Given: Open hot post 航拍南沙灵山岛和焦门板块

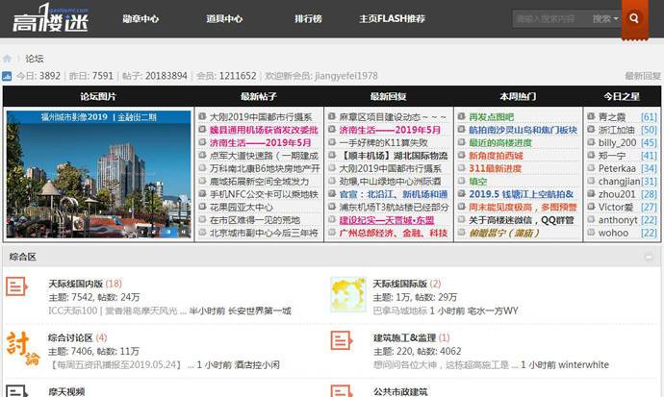Looking at the screenshot, I should (x=523, y=130).
